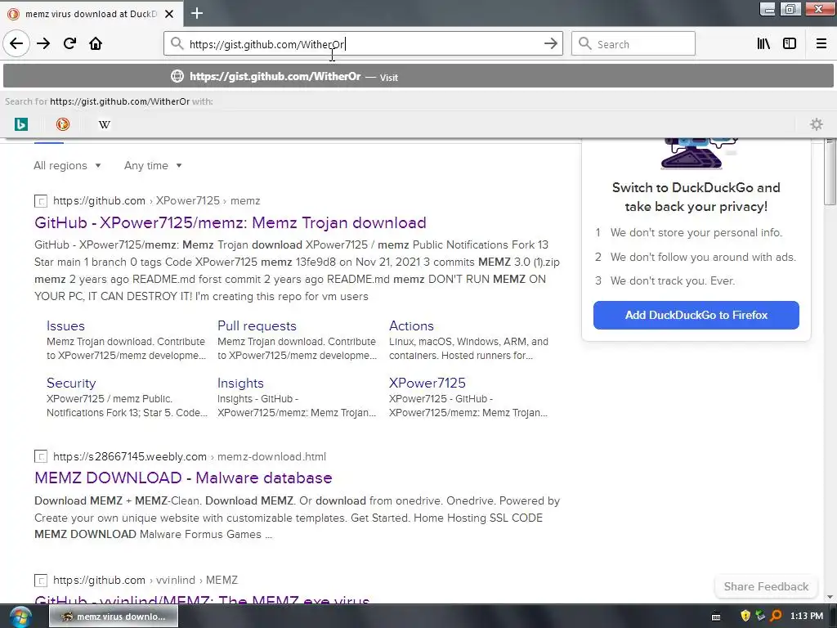Open the Actions sitelink
Screen dimensions: 837x628
click(411, 325)
